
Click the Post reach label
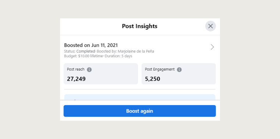click(76, 69)
